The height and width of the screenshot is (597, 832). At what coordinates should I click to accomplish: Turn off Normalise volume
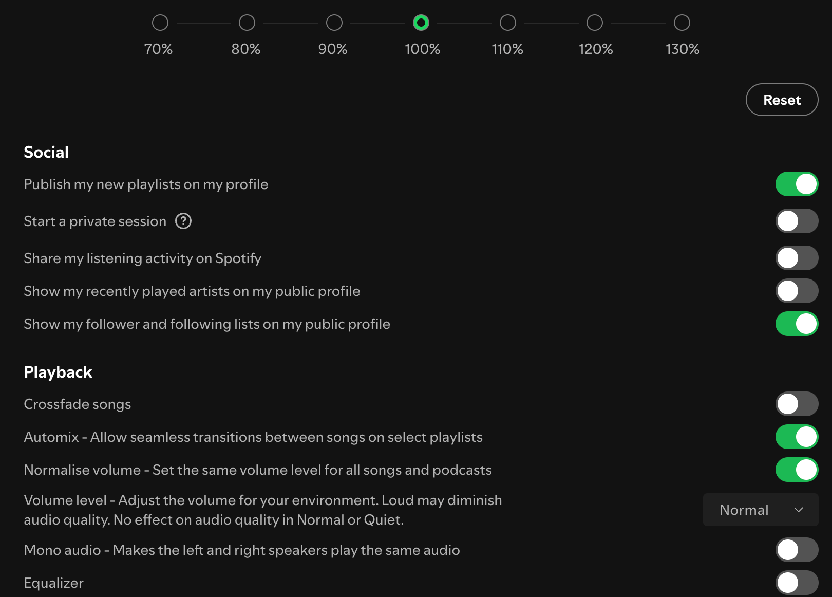797,470
